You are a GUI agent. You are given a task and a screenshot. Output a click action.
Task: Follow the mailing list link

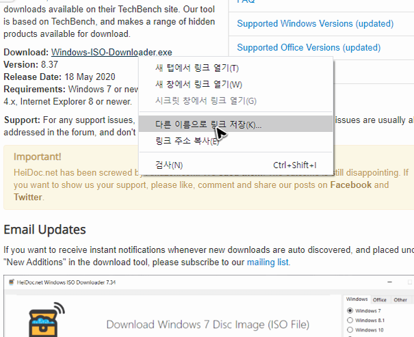tap(268, 262)
